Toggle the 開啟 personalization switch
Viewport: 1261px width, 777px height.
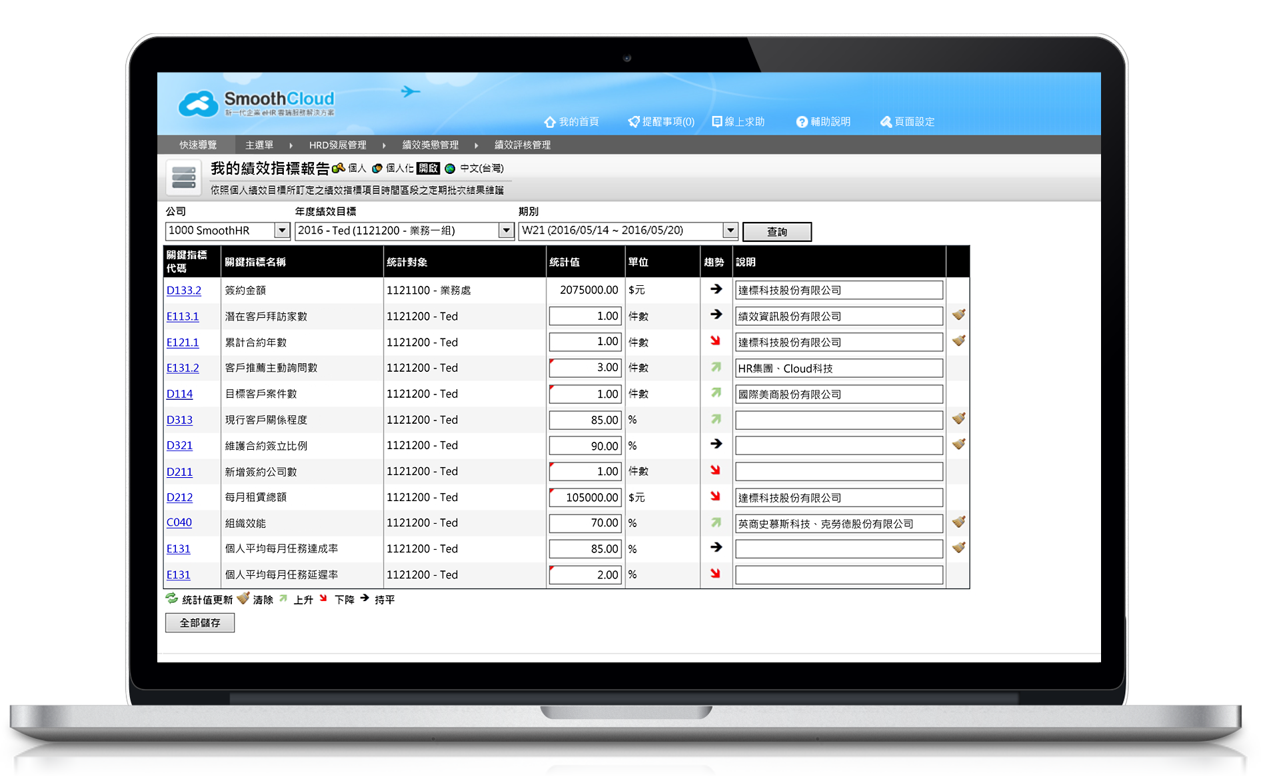[x=428, y=169]
